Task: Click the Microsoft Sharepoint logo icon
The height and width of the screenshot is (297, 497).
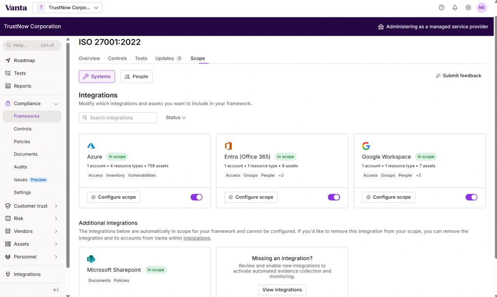Action: pos(91,259)
